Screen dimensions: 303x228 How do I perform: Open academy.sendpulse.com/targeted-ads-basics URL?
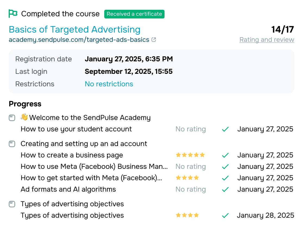[x=79, y=40]
